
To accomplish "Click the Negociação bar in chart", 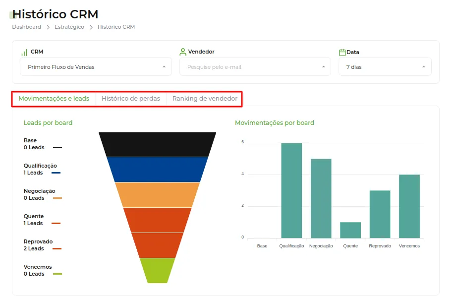I will point(321,198).
